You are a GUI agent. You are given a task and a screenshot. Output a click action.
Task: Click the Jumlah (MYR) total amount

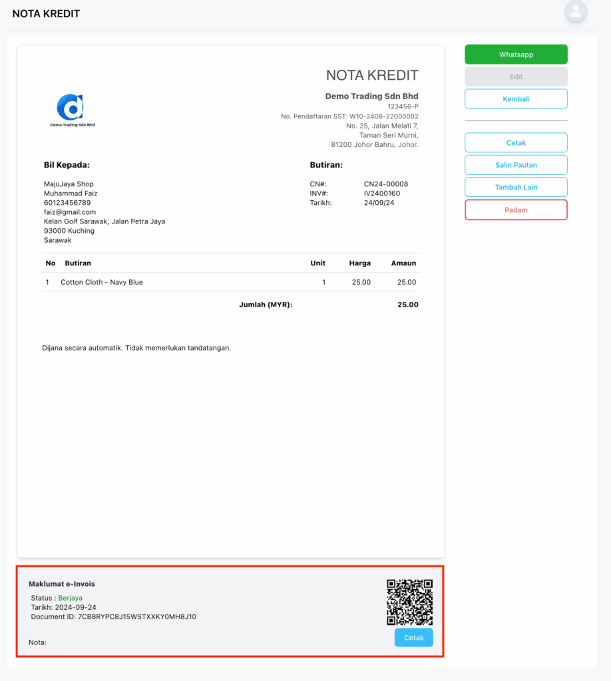click(x=407, y=305)
